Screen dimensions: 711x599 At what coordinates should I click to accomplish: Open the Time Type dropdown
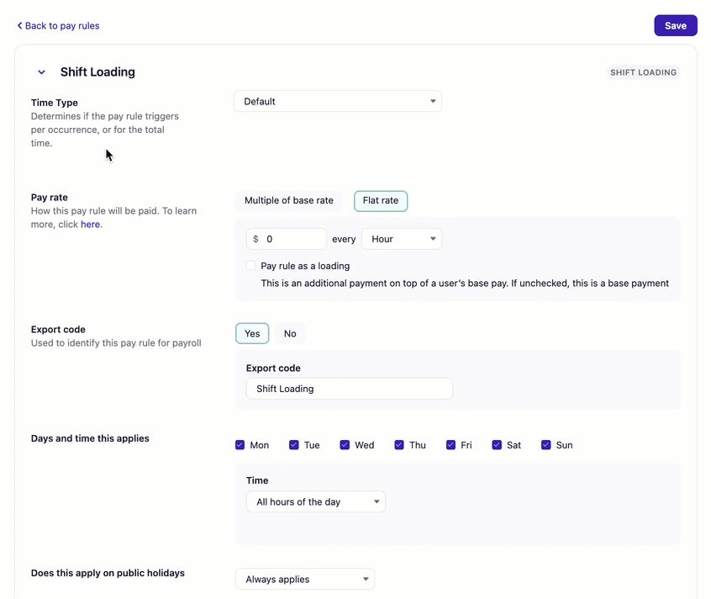tap(338, 101)
